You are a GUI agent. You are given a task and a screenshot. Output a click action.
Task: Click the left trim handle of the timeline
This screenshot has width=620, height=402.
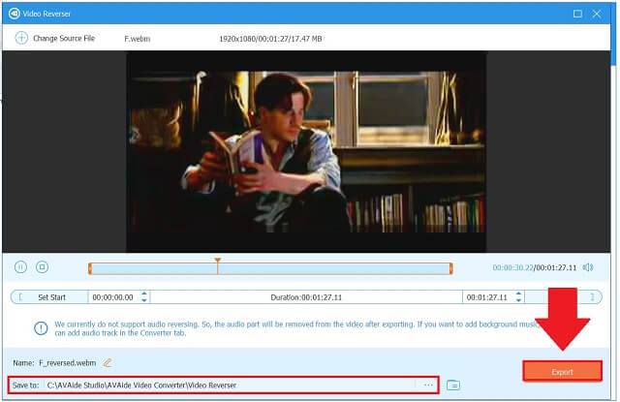click(x=90, y=268)
